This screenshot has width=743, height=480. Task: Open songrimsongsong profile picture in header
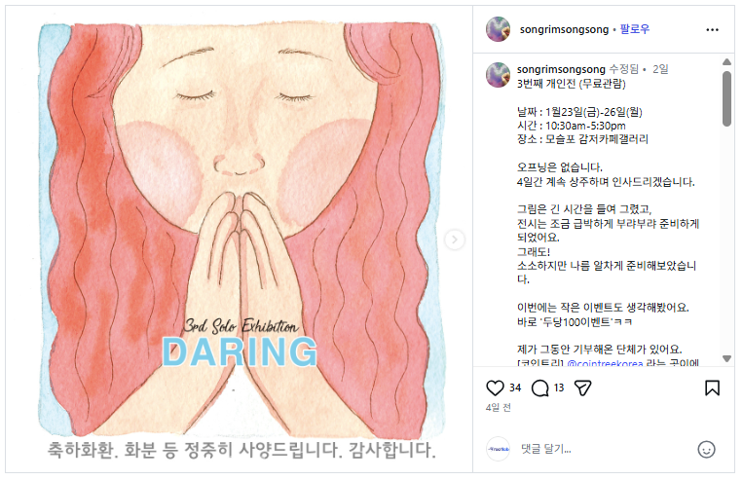click(498, 29)
